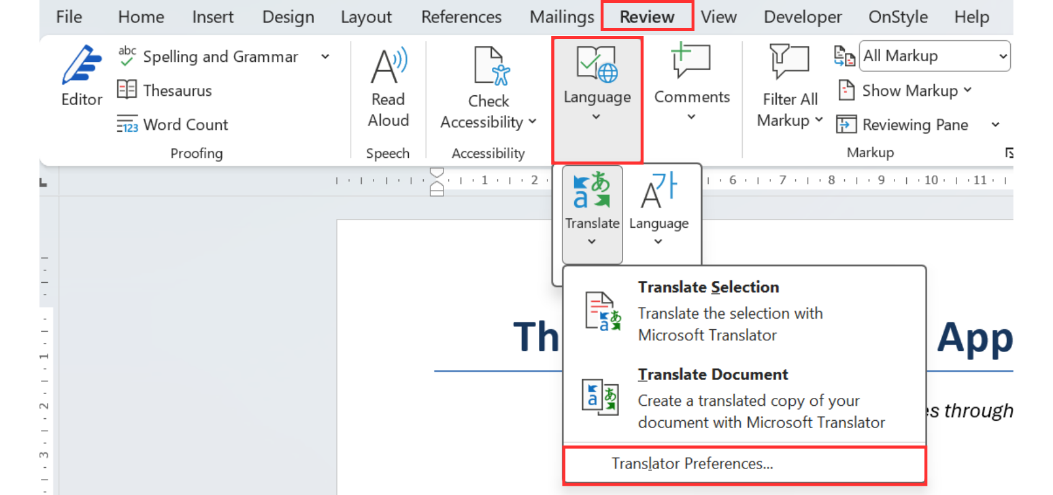Click Filter All Markup icon

pos(789,62)
